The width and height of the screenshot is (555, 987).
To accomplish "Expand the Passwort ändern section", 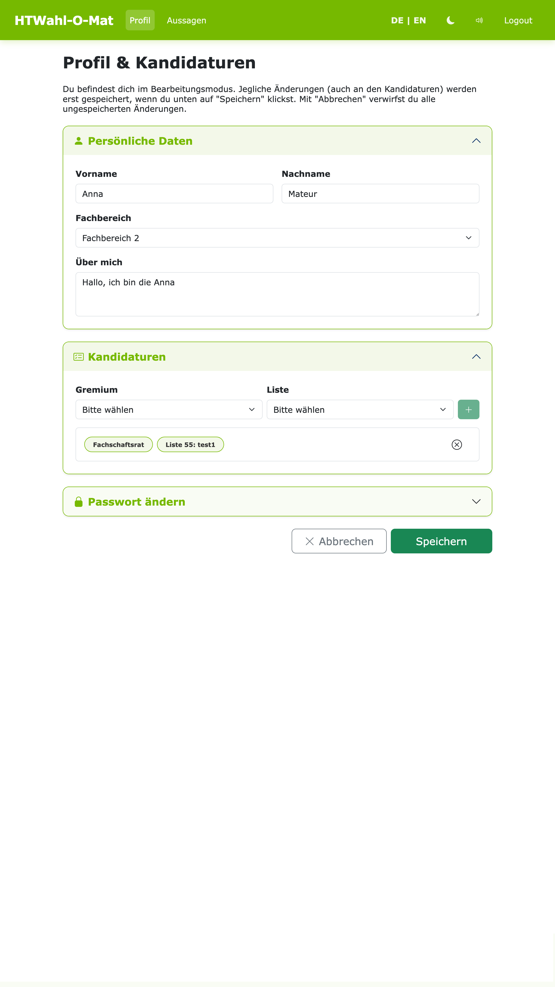I will 476,501.
